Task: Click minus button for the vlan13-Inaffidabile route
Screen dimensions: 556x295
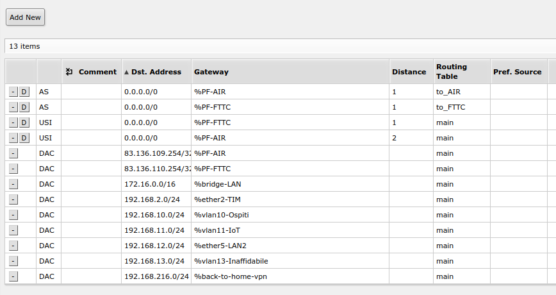Action: pos(13,261)
